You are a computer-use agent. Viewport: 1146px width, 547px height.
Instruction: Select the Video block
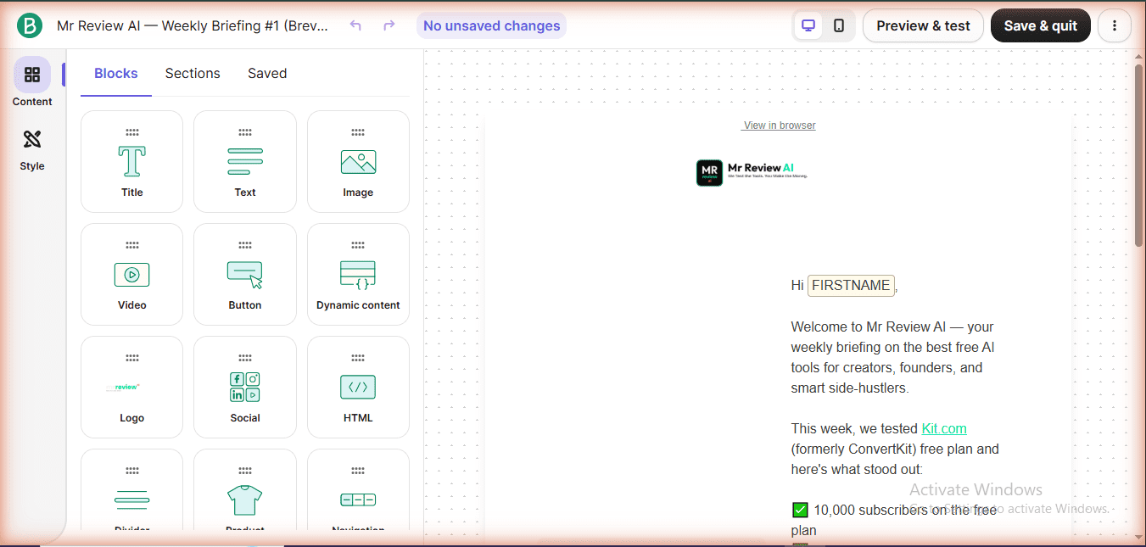[131, 274]
